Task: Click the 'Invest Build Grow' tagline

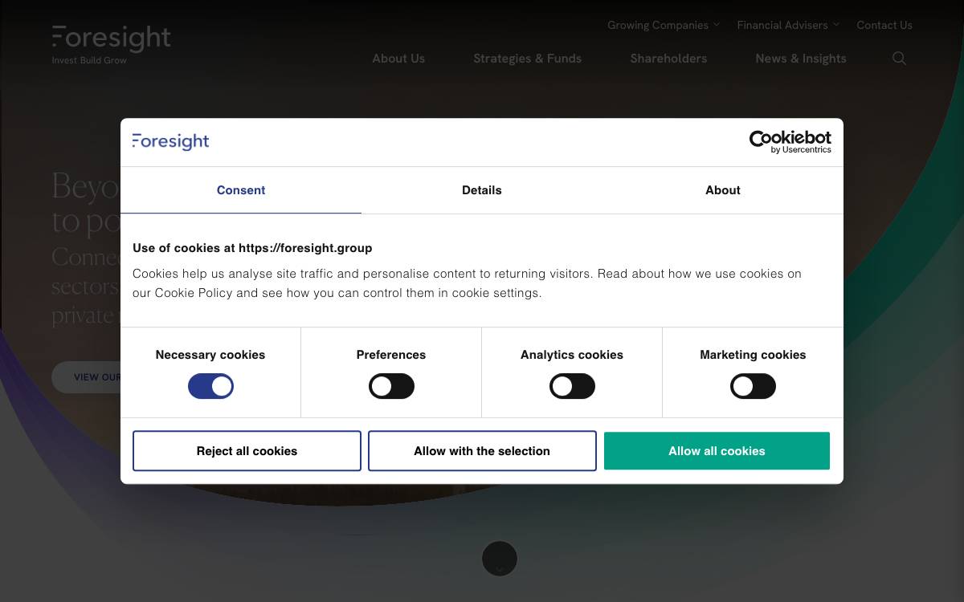Action: tap(89, 60)
